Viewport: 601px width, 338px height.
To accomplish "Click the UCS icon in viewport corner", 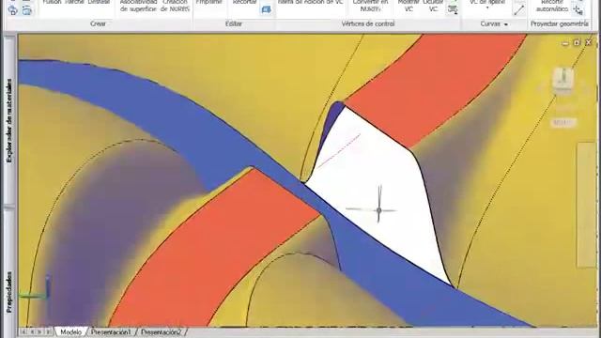I will [36, 287].
